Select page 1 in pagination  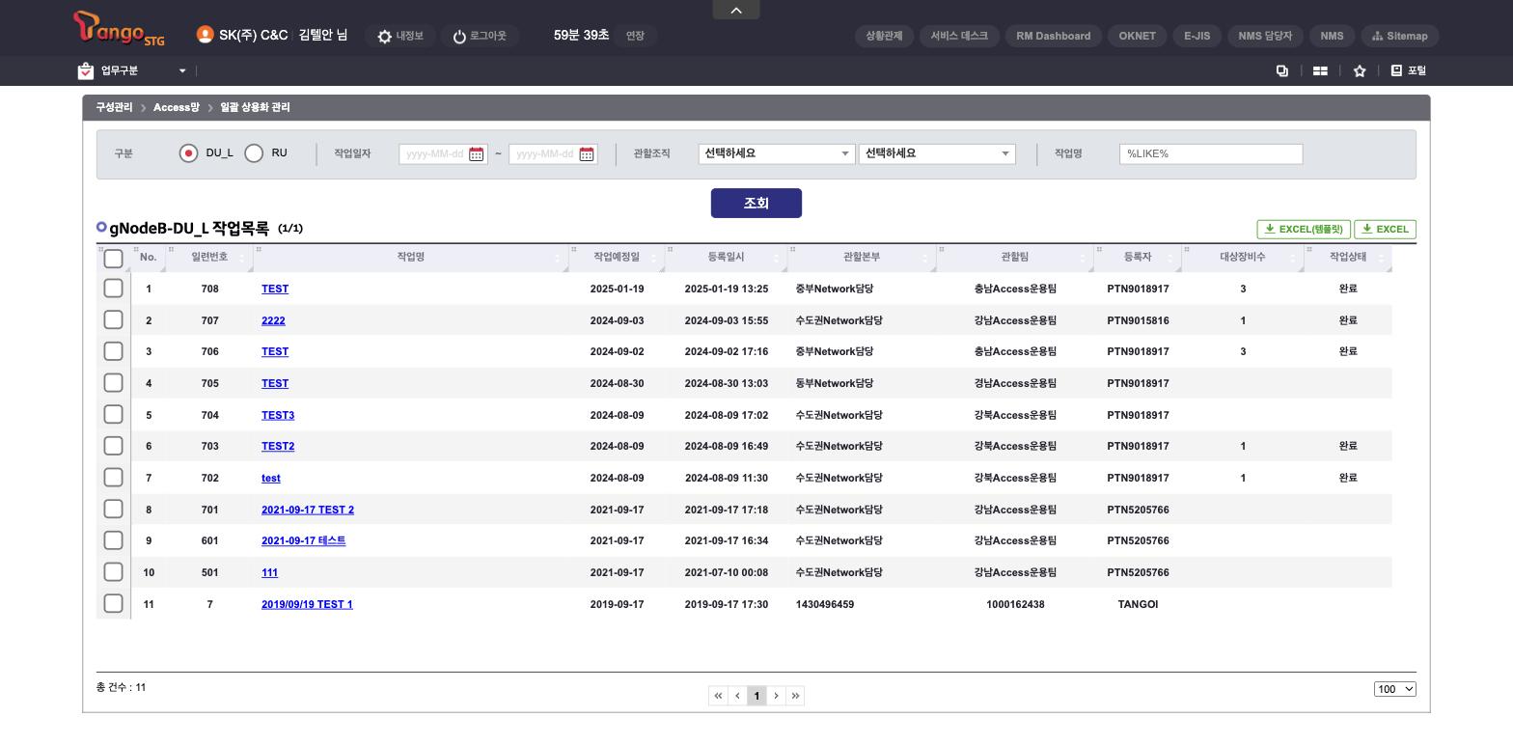click(756, 696)
